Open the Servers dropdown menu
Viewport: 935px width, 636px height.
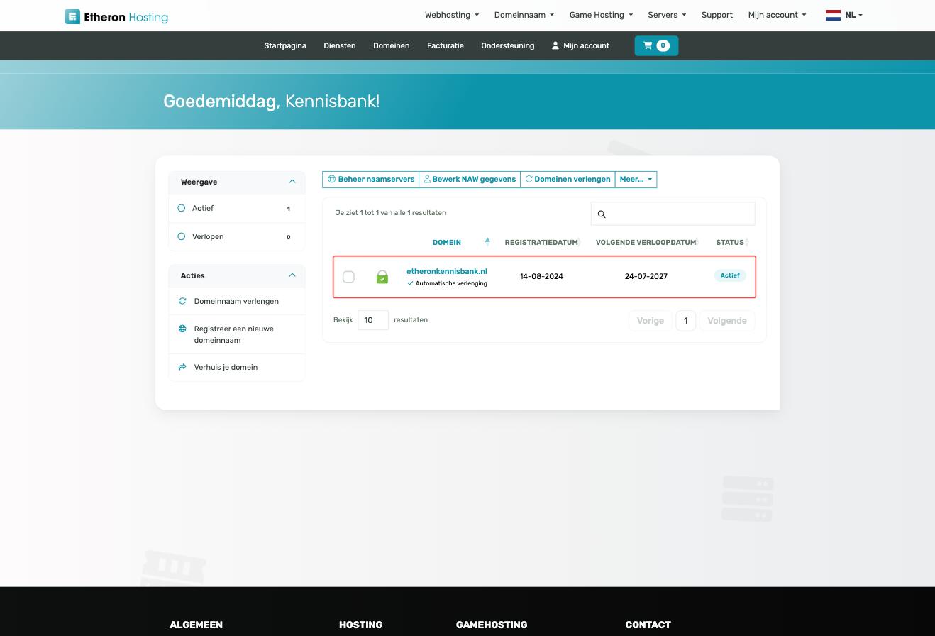coord(667,15)
